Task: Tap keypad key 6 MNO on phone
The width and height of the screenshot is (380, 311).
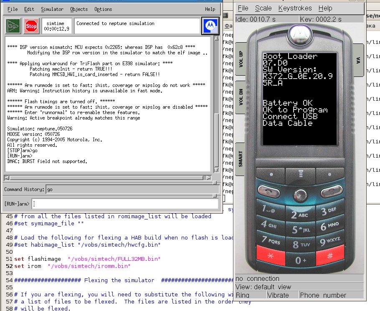Action: point(329,226)
